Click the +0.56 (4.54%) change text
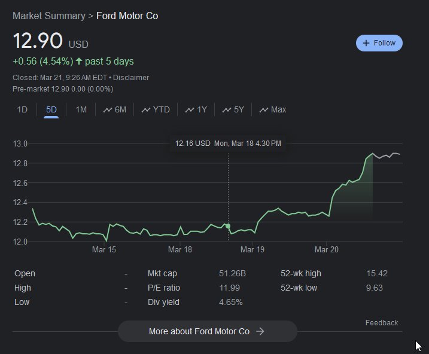 43,61
